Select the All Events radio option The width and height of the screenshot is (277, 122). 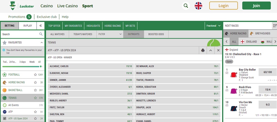tap(5, 105)
